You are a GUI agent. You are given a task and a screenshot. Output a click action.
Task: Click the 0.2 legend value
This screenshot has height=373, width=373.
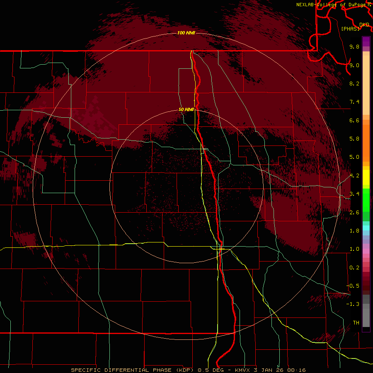(354, 268)
